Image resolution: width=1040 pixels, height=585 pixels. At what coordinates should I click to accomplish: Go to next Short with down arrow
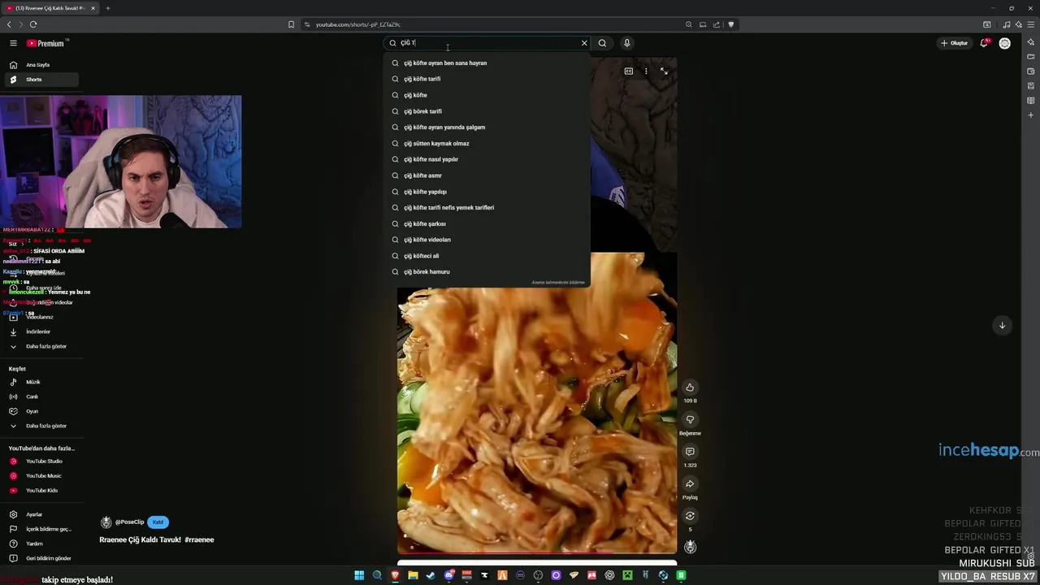coord(1002,325)
